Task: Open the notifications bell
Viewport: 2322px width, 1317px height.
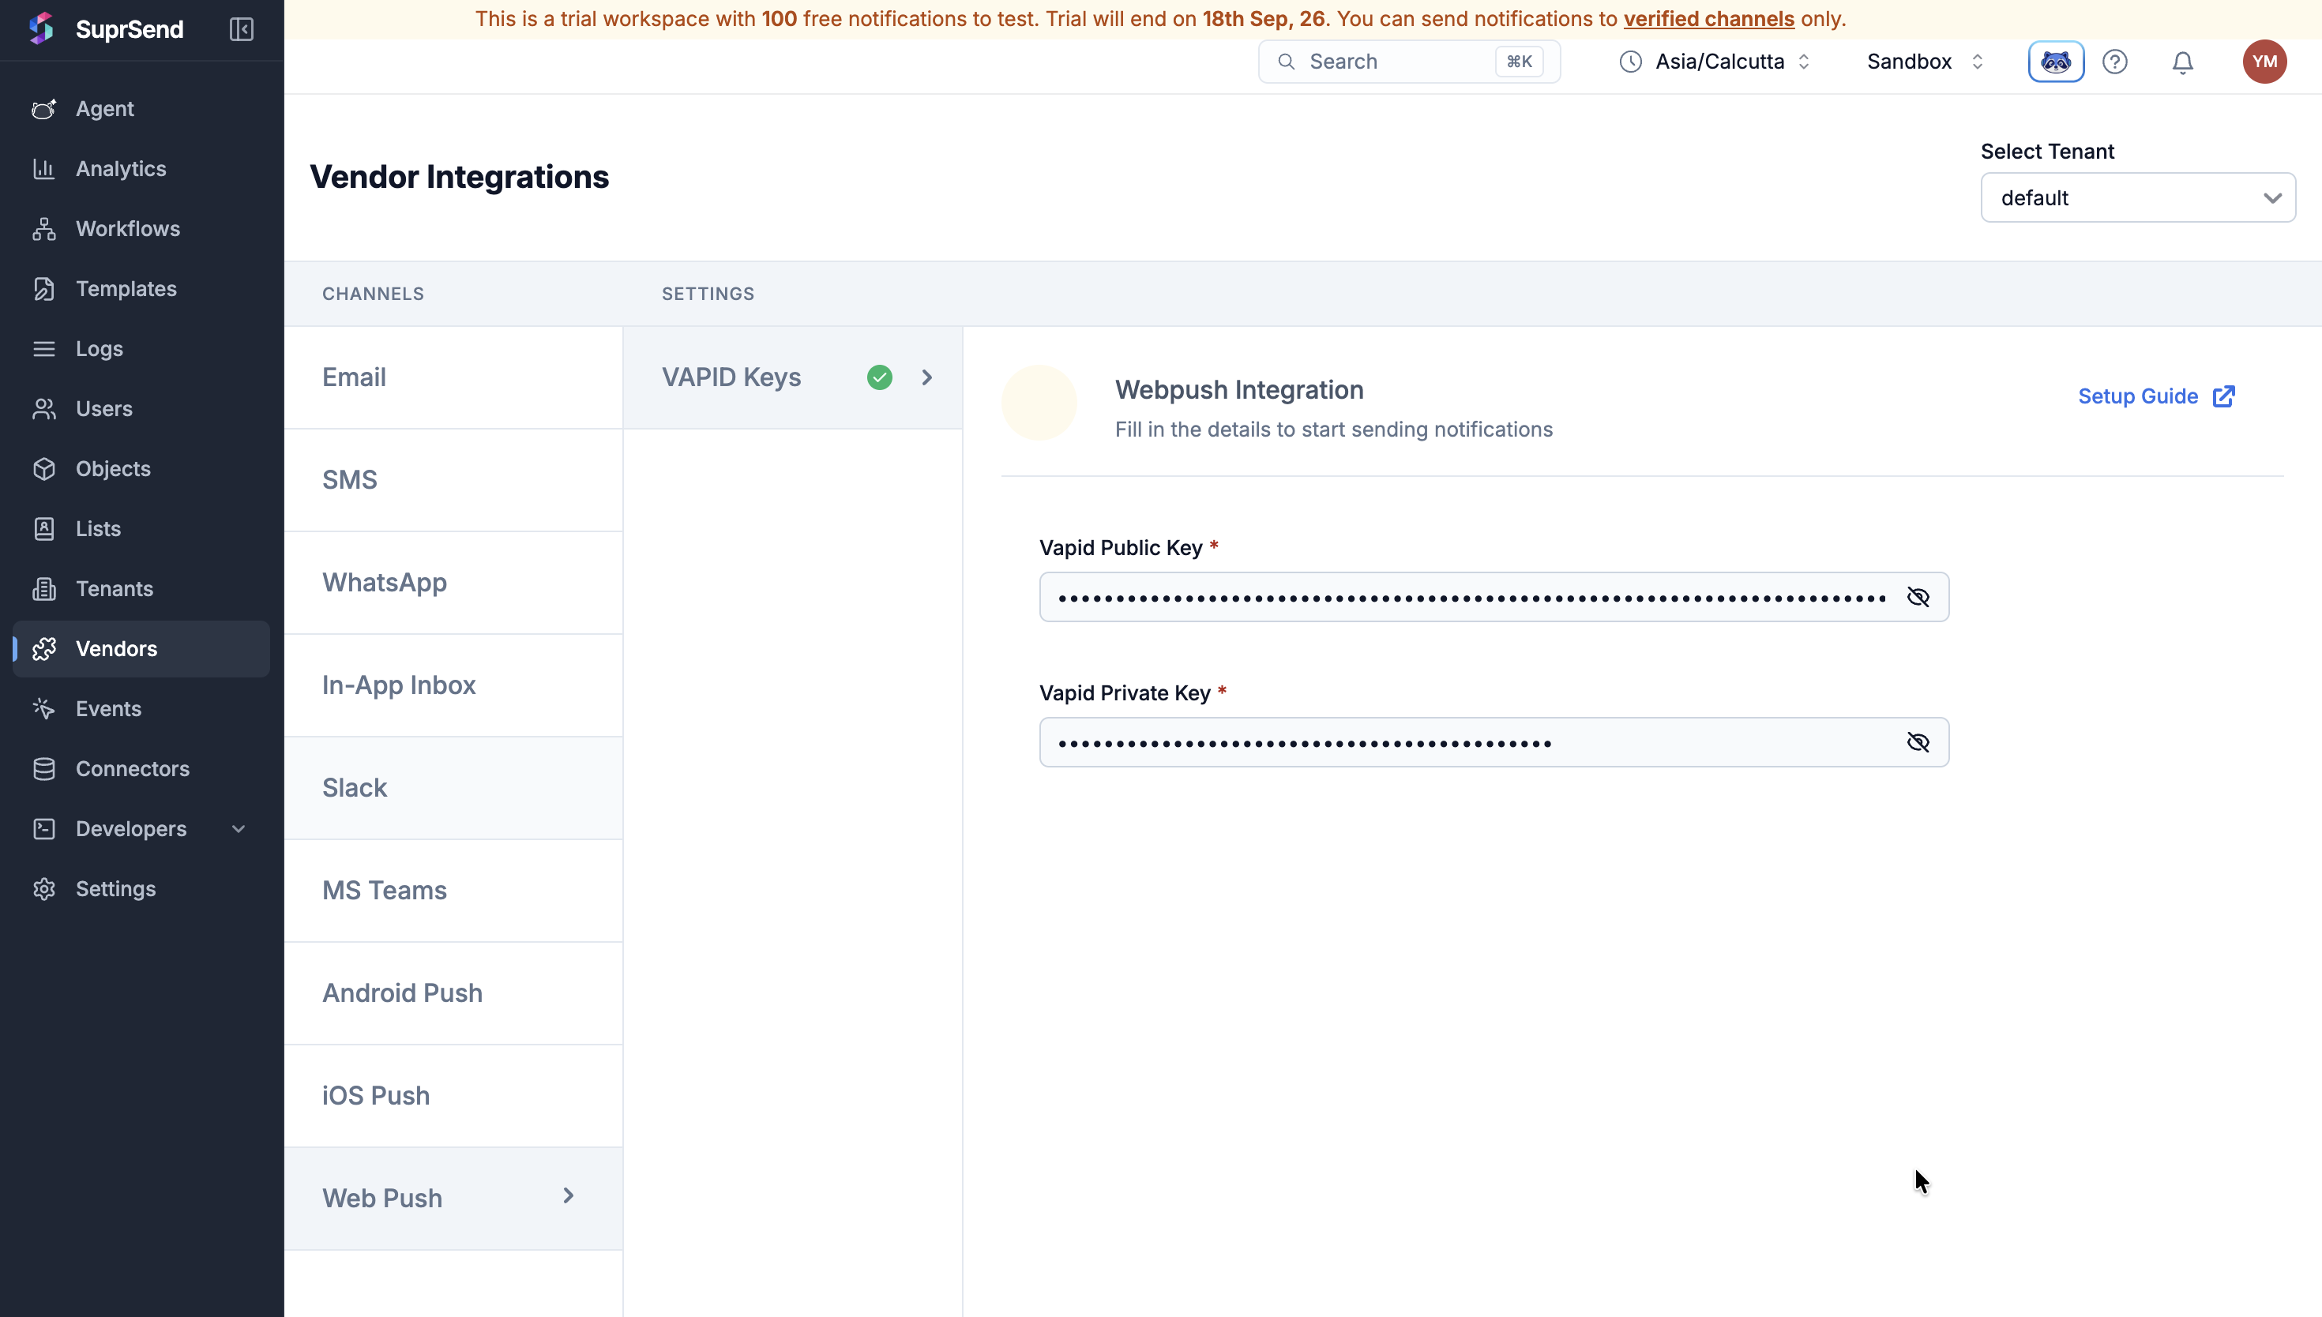Action: point(2183,62)
